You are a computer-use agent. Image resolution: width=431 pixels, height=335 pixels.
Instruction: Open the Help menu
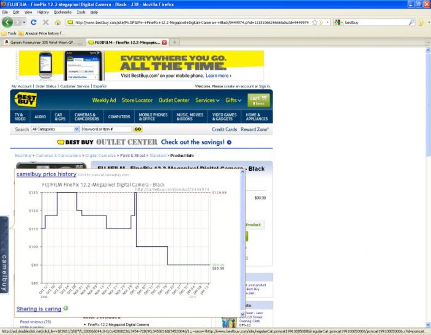(94, 12)
